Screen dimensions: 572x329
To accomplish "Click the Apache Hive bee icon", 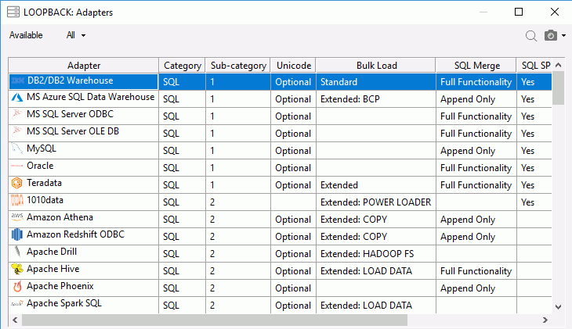I will [16, 269].
